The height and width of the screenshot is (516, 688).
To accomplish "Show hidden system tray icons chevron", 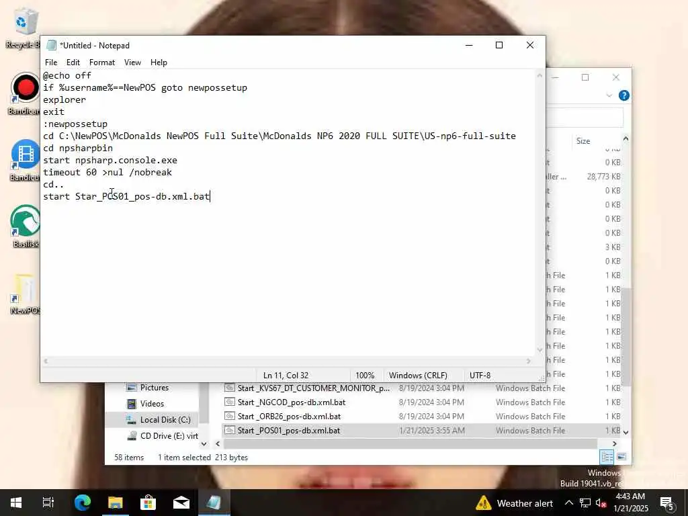I will coord(568,503).
